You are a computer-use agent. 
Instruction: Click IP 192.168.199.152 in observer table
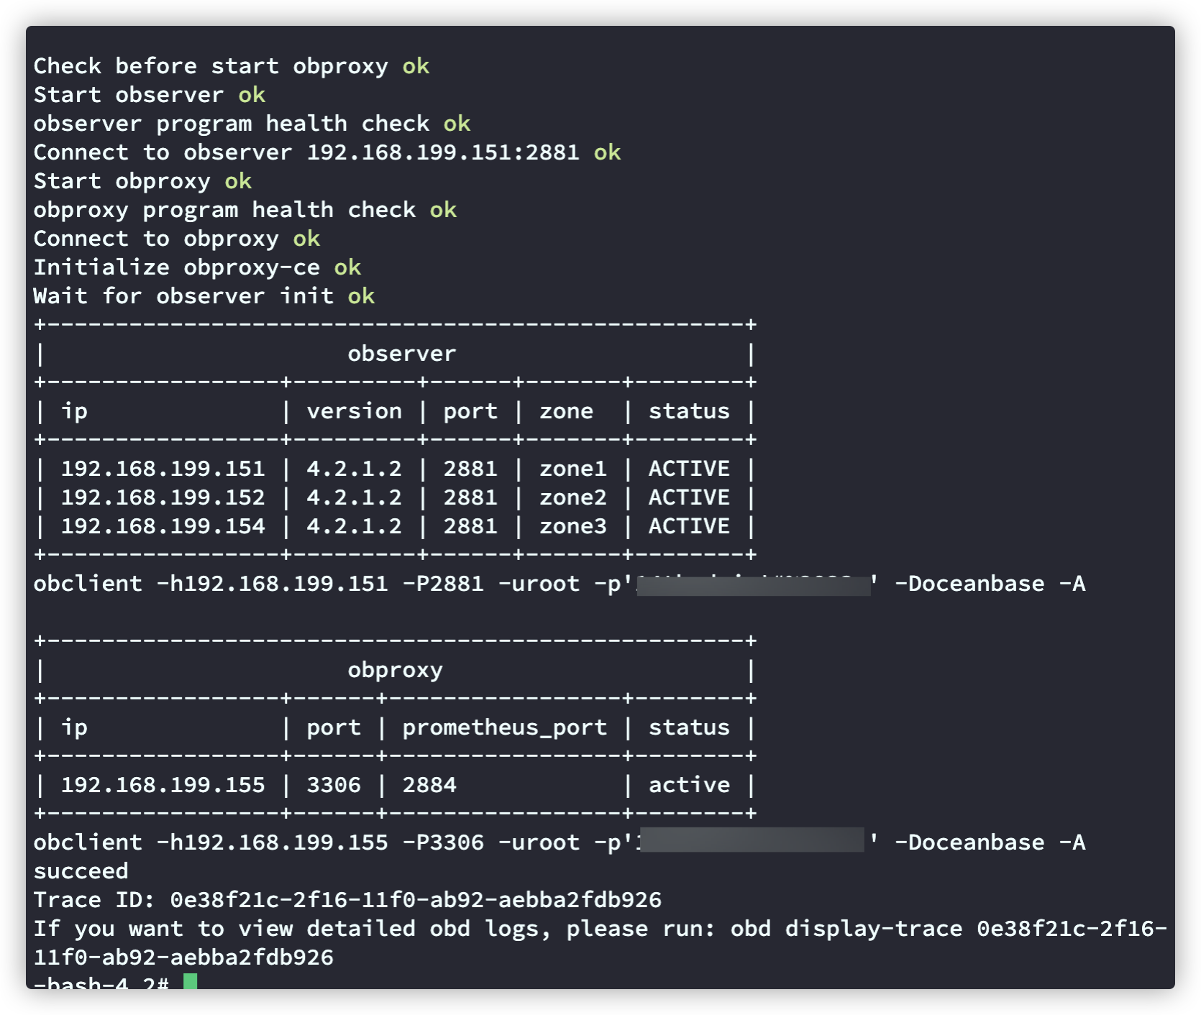(x=163, y=497)
